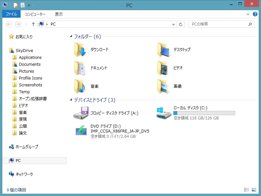Screen dimensions: 261x196
Task: Select Temp folder in sidebar
Action: click(24, 92)
